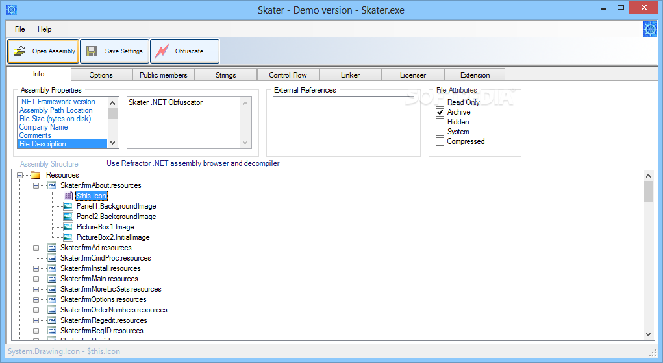Open the File menu
Image resolution: width=663 pixels, height=363 pixels.
pyautogui.click(x=20, y=29)
